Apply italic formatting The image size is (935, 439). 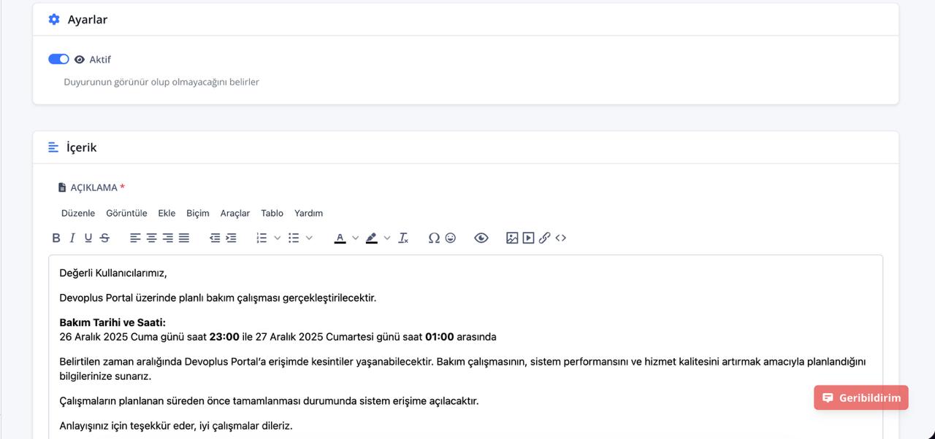[72, 238]
